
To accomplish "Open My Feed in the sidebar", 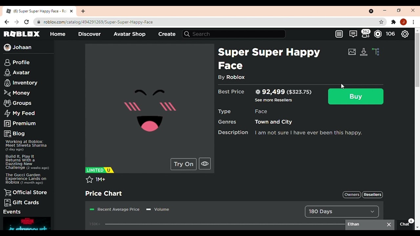I will coord(19,113).
